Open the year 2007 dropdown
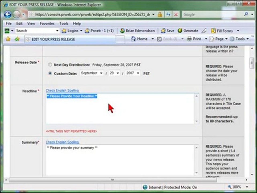Screen dimensions: 257x193 coord(133,73)
